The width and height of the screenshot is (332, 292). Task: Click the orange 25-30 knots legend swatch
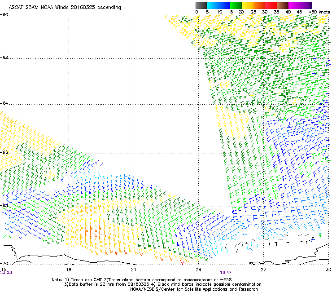pos(259,5)
